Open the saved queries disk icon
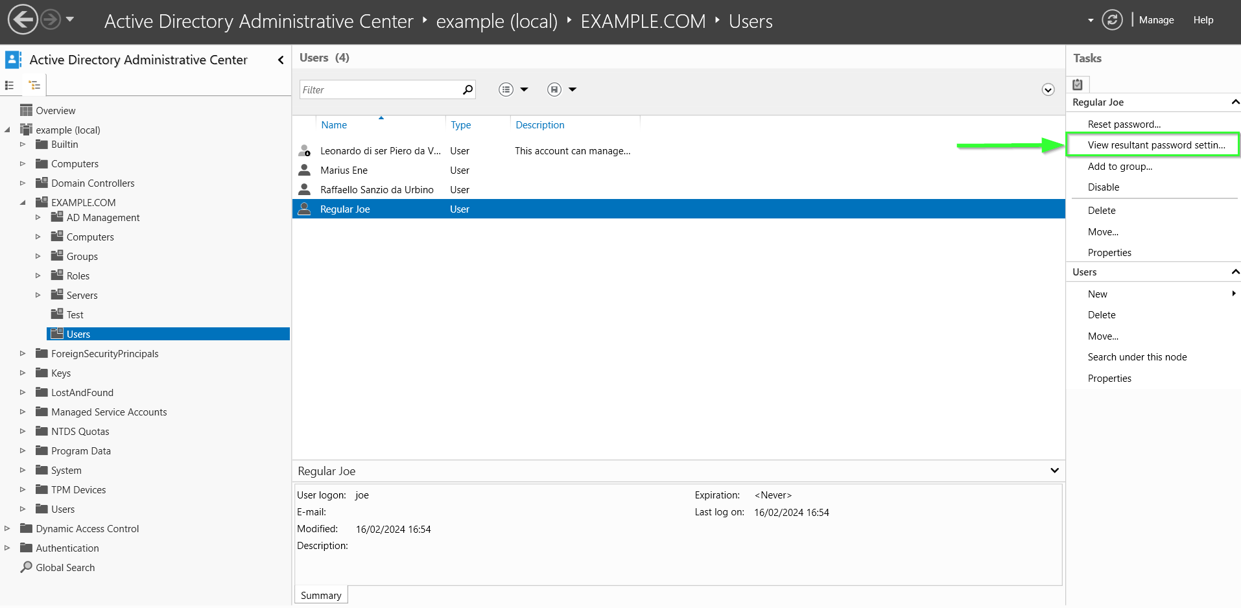 point(554,89)
